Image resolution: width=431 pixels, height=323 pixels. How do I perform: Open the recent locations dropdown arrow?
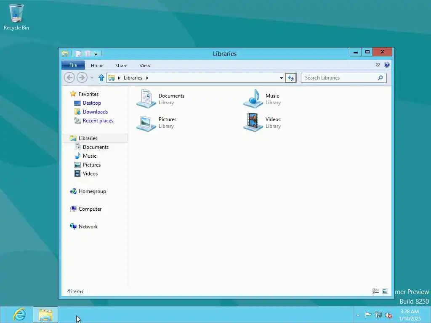[x=92, y=78]
